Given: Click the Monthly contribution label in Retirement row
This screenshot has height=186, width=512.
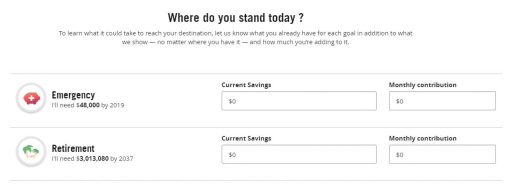Looking at the screenshot, I should (422, 138).
